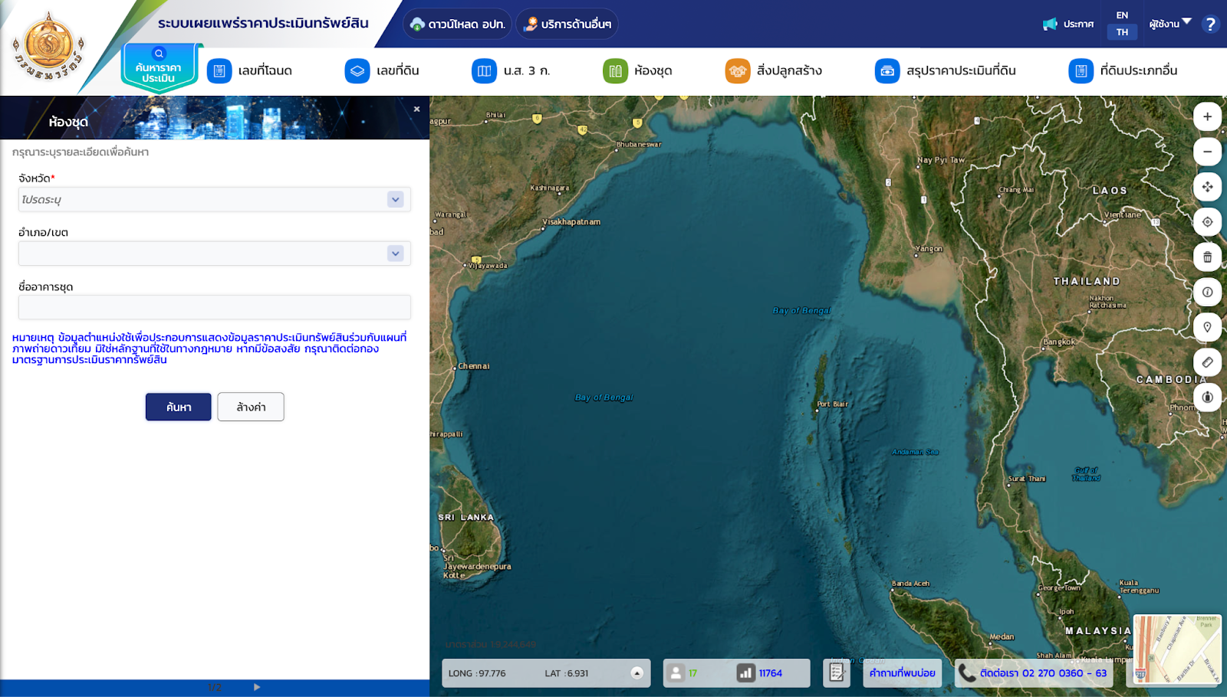The height and width of the screenshot is (697, 1227).
Task: Open the เลขที่โฉนด tab
Action: click(250, 71)
